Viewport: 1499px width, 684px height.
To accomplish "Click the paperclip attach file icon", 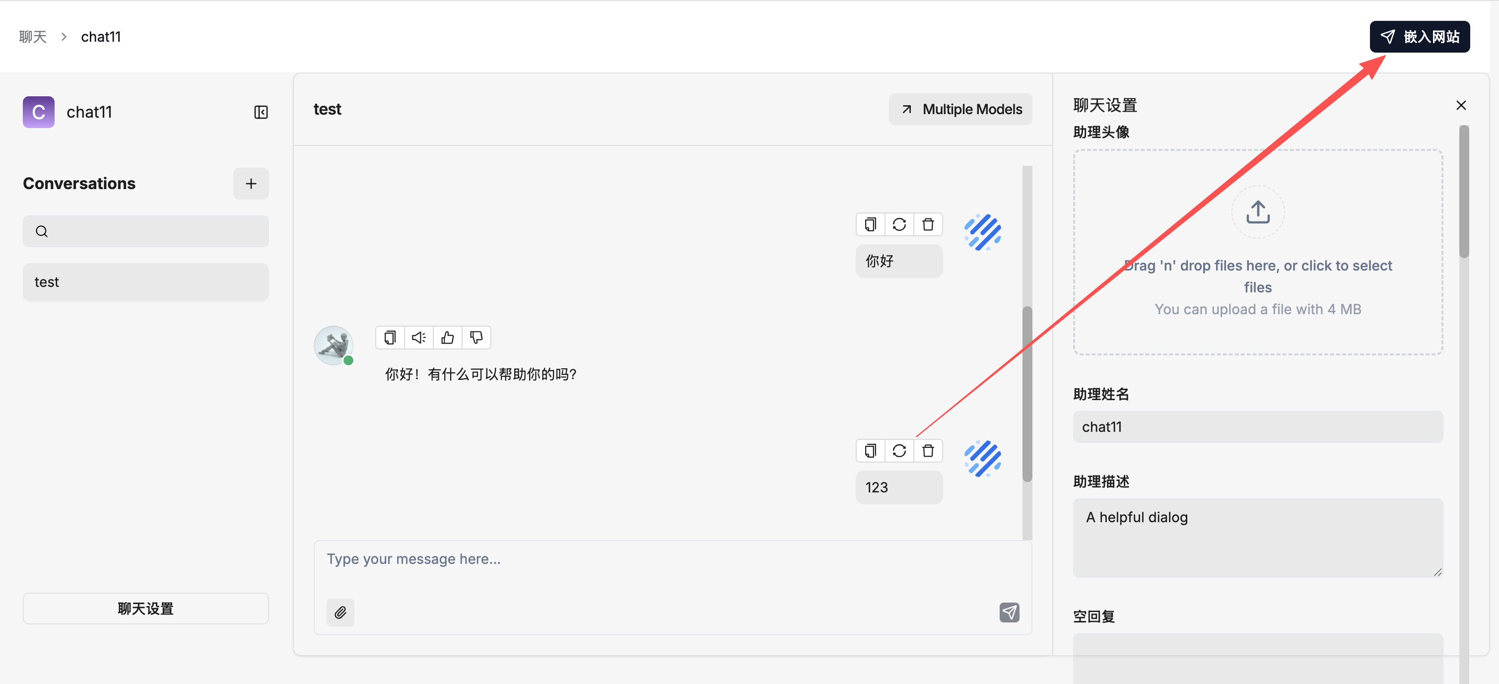I will pos(341,613).
